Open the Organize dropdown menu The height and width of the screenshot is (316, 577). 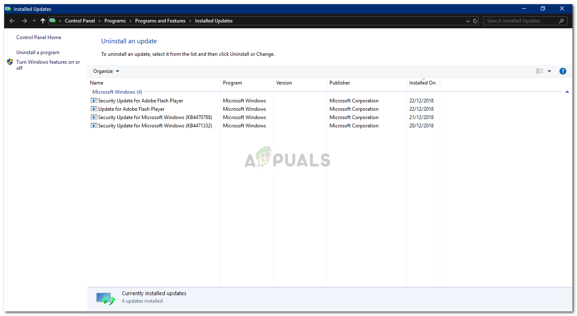(x=106, y=71)
